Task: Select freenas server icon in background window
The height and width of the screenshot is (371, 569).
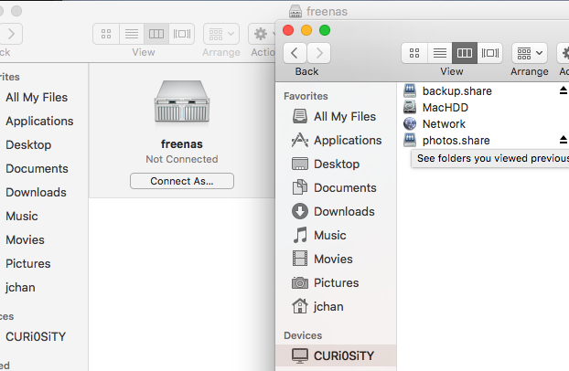Action: [x=182, y=102]
